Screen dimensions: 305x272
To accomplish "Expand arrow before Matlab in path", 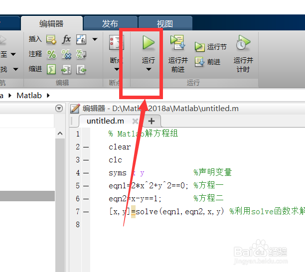I will click(10, 96).
